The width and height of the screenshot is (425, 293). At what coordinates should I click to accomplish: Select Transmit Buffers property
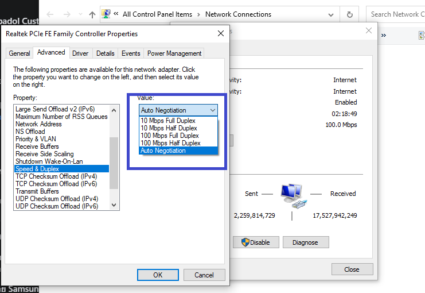(x=61, y=191)
